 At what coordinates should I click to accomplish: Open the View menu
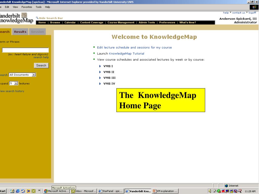pyautogui.click(x=15, y=7)
